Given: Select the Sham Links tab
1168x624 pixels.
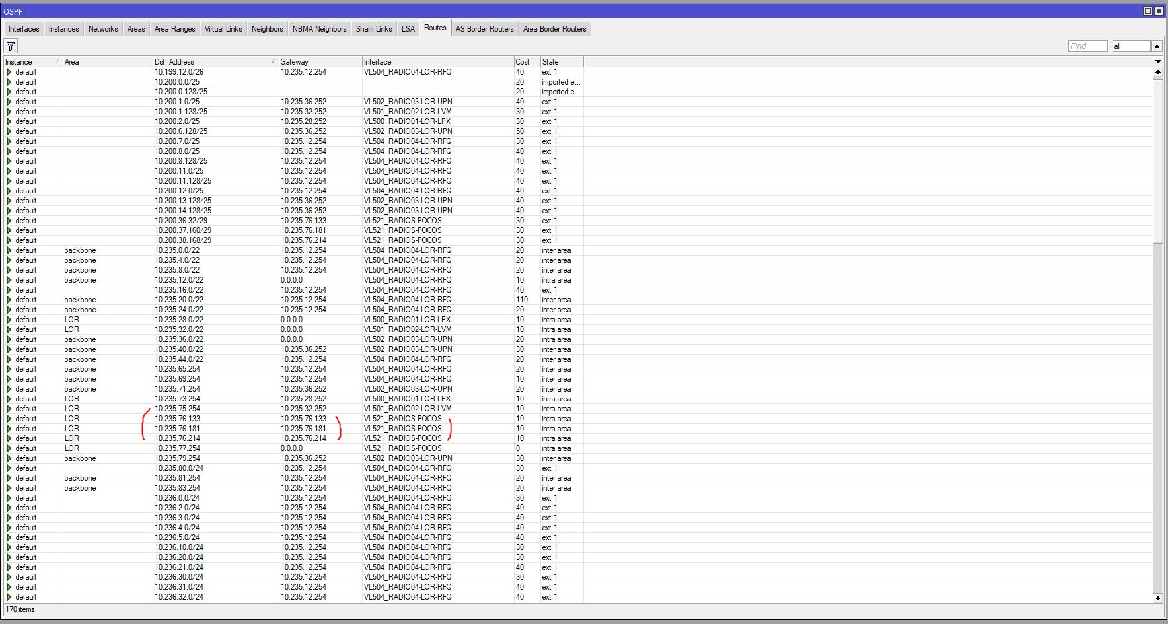Looking at the screenshot, I should point(374,29).
